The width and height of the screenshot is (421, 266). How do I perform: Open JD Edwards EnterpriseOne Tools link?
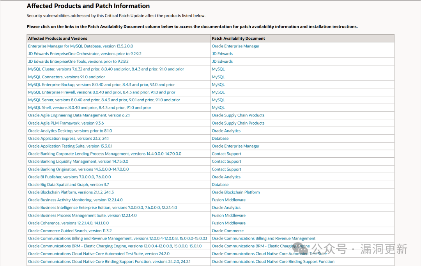78,62
